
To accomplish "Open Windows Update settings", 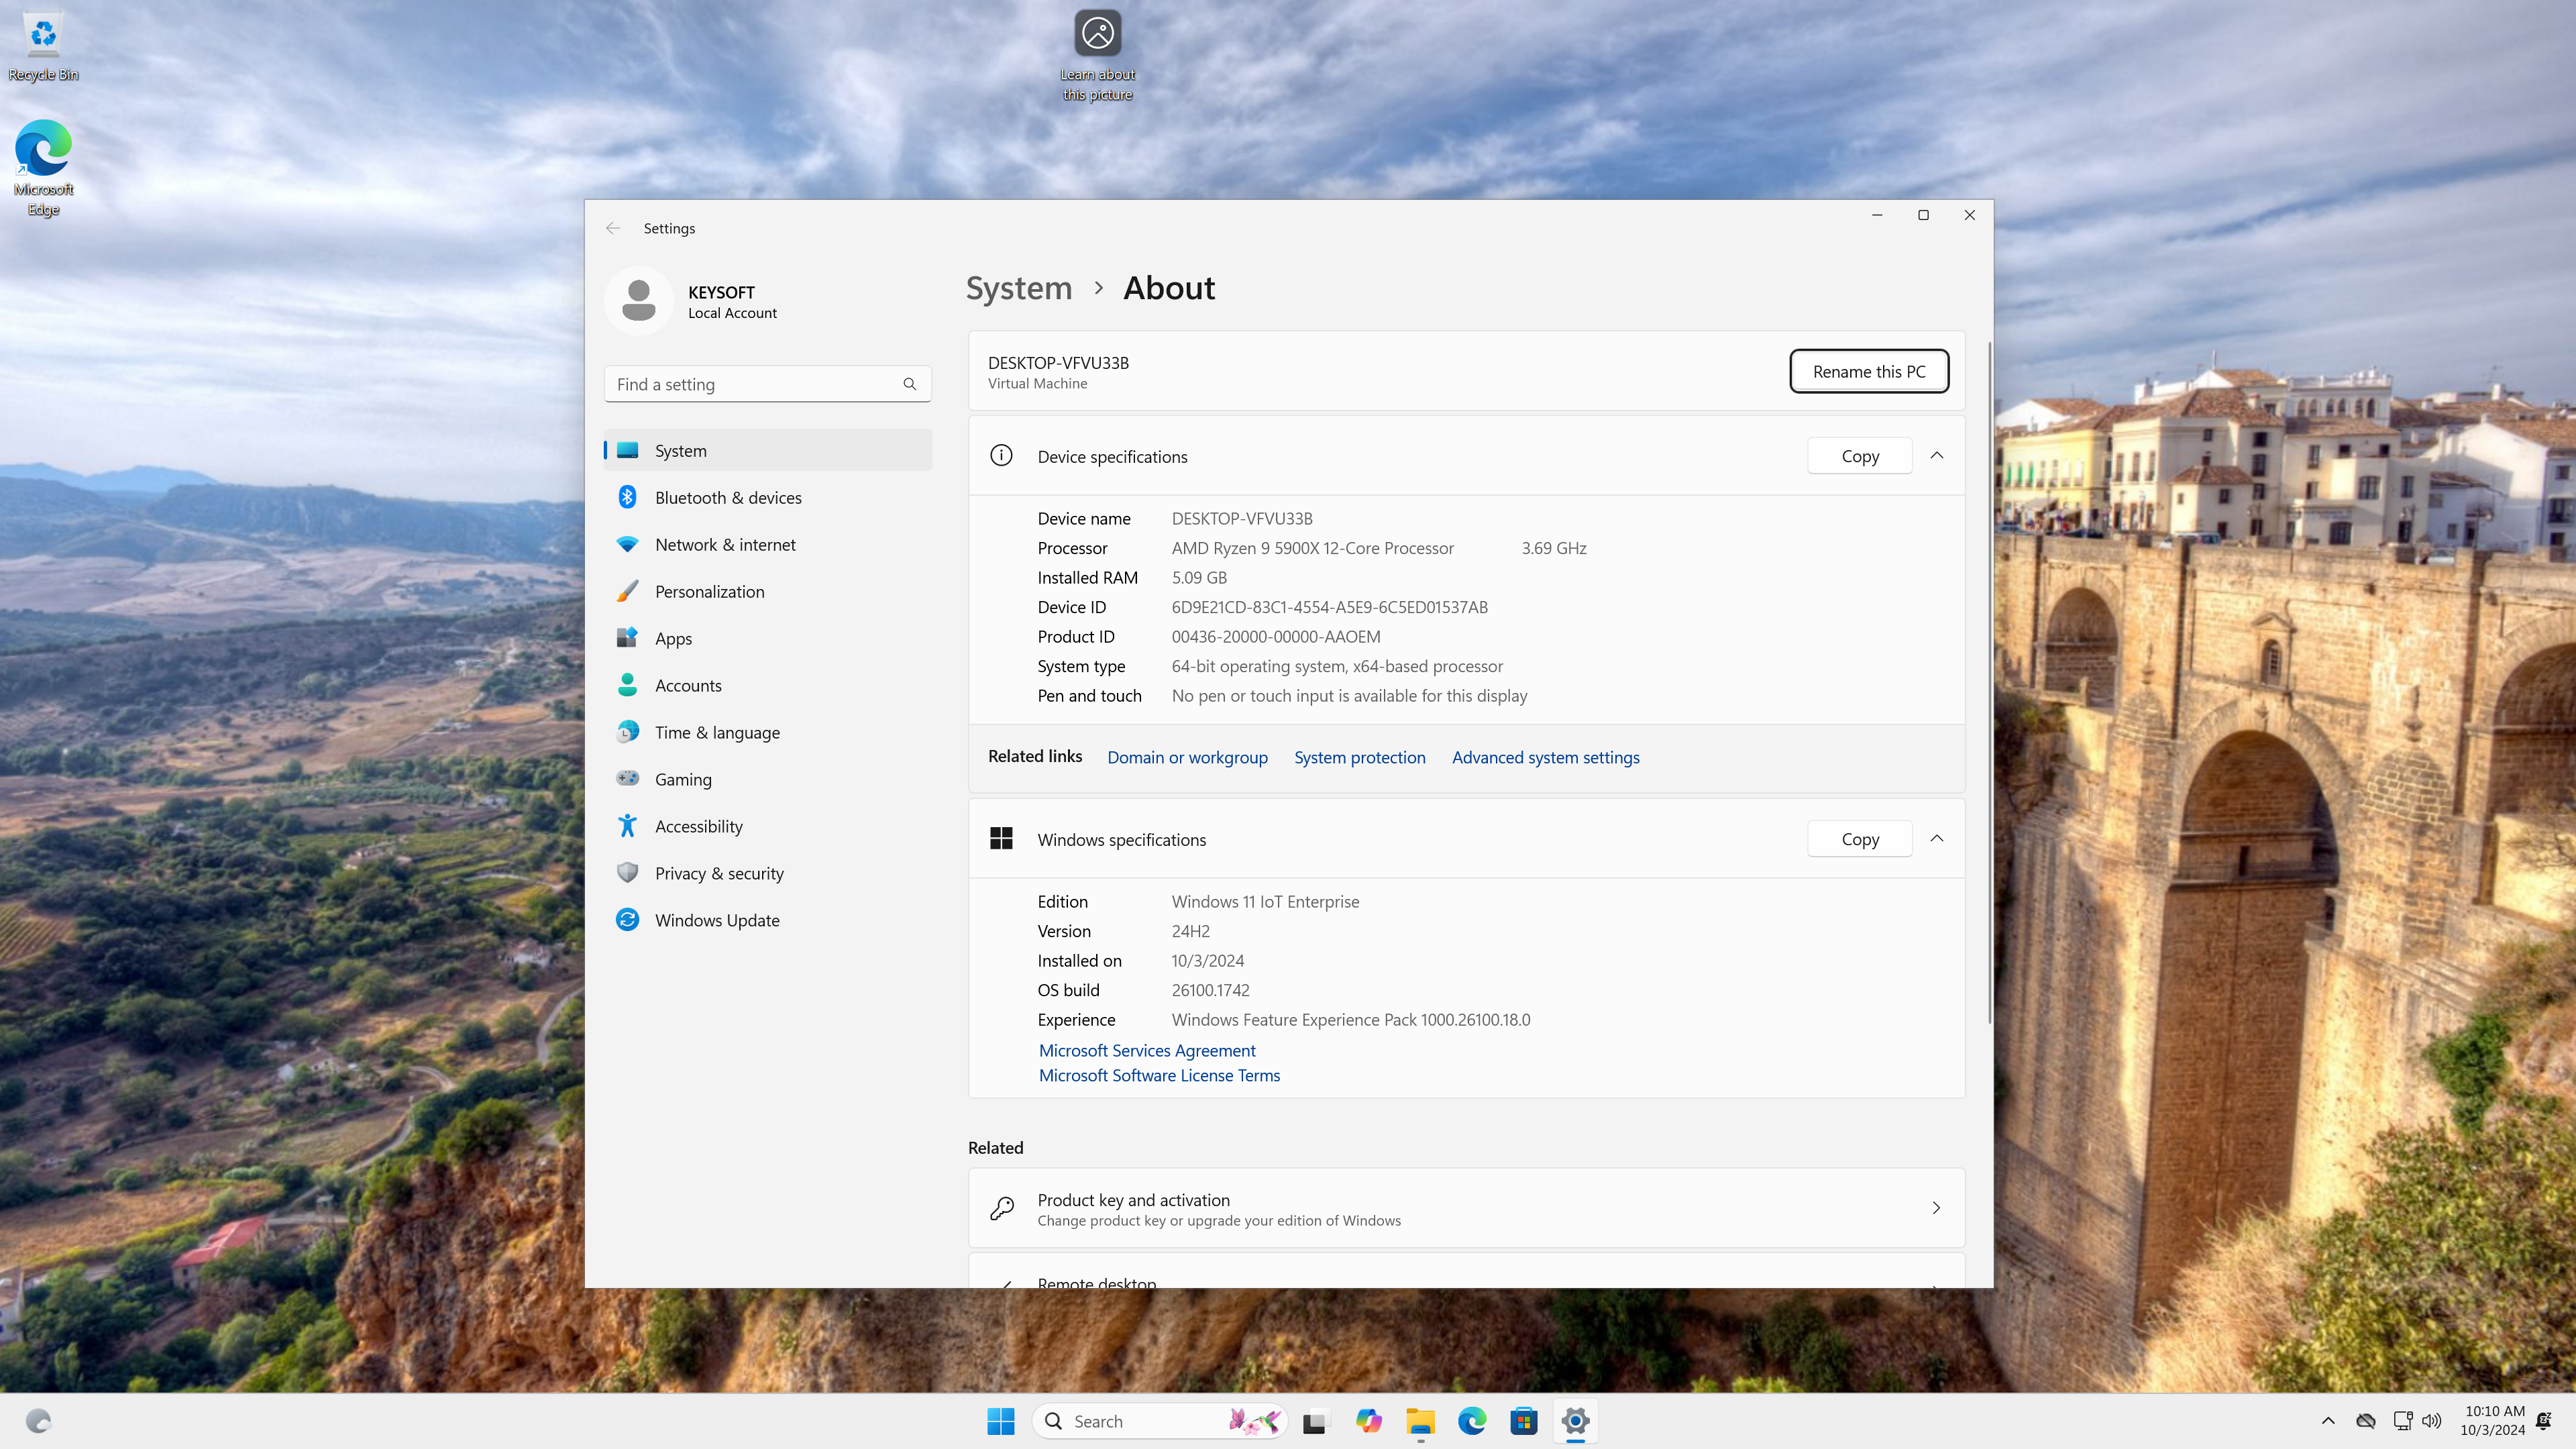I will [767, 920].
